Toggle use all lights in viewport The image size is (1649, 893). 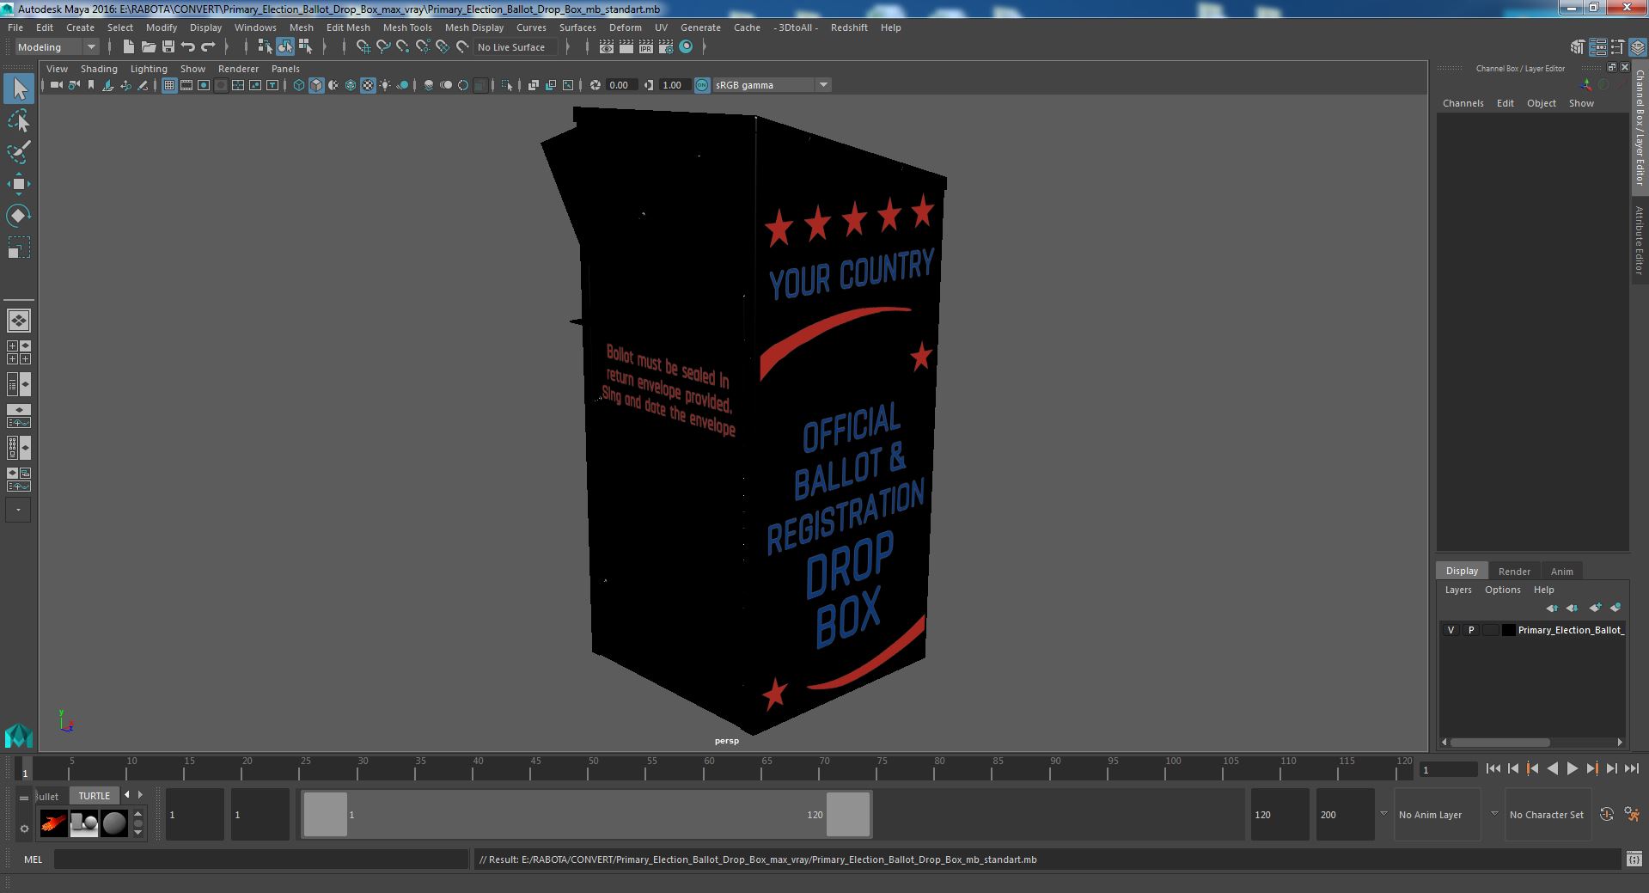pos(385,85)
